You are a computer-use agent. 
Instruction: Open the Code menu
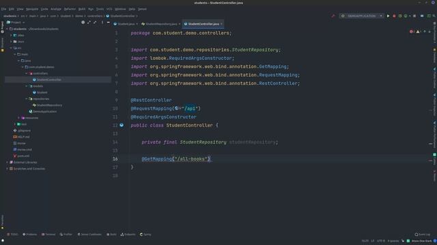click(44, 9)
